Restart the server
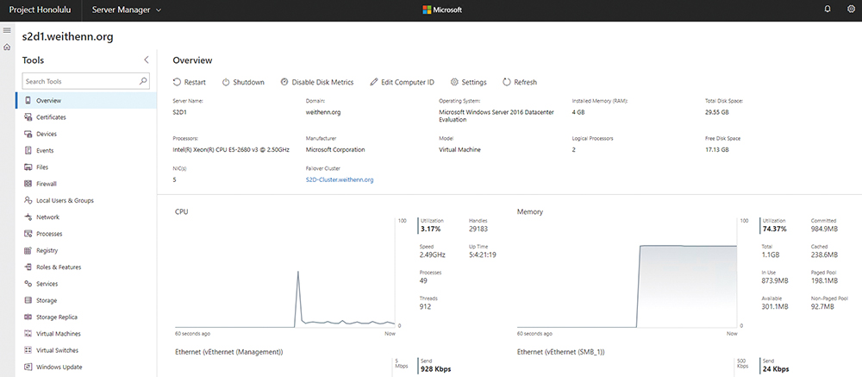Viewport: 862px width, 377px height. tap(190, 82)
